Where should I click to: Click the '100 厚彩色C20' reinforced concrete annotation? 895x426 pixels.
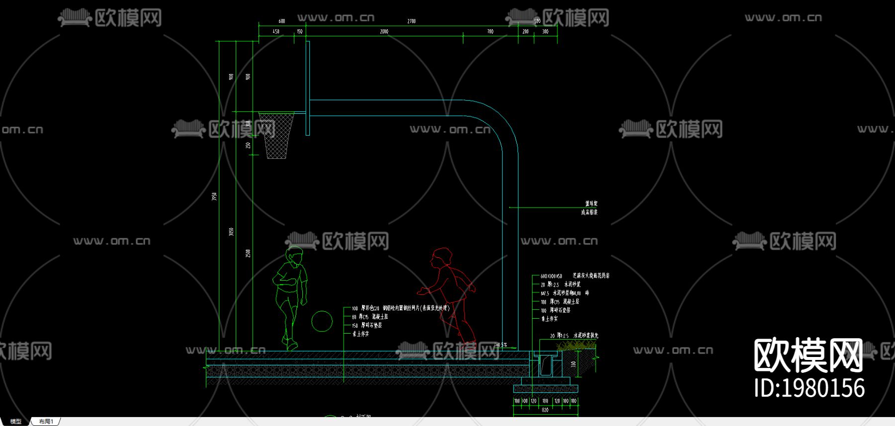pos(401,308)
